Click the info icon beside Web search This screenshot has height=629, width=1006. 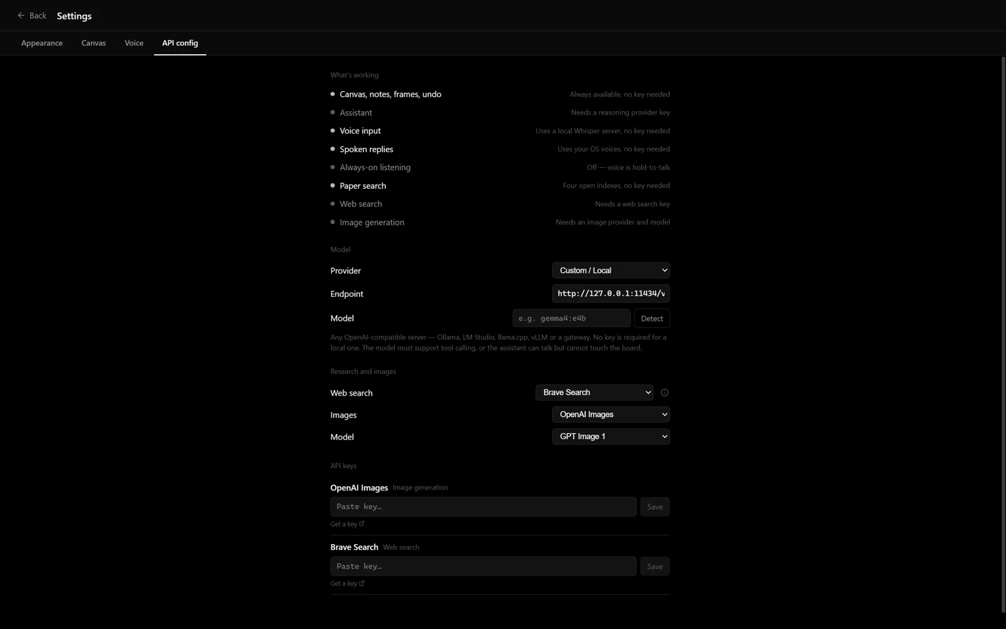click(x=665, y=392)
